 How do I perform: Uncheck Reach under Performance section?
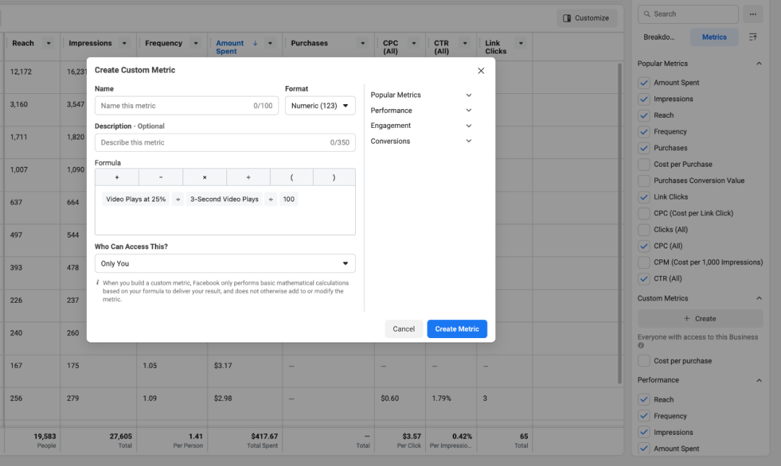[644, 400]
